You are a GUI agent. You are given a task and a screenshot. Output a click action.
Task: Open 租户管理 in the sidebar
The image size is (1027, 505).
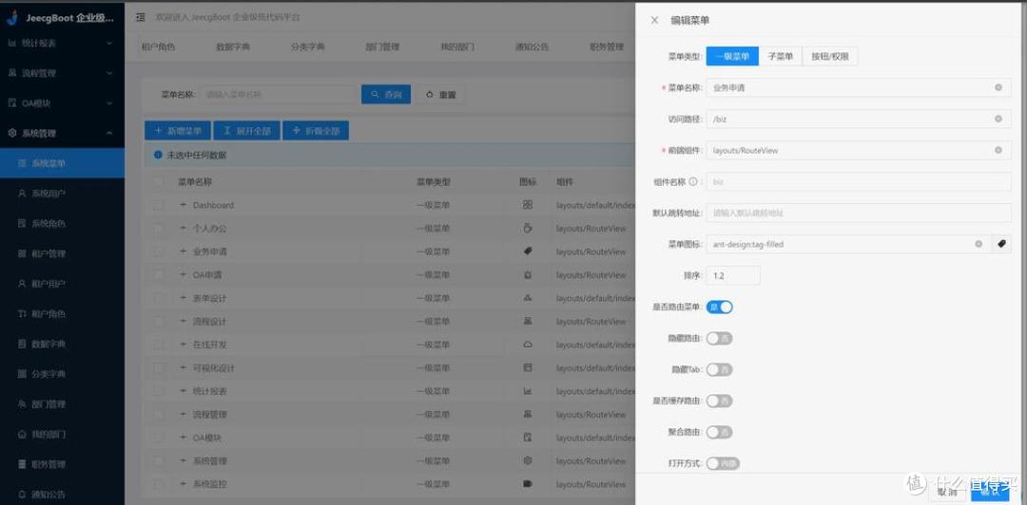(62, 253)
